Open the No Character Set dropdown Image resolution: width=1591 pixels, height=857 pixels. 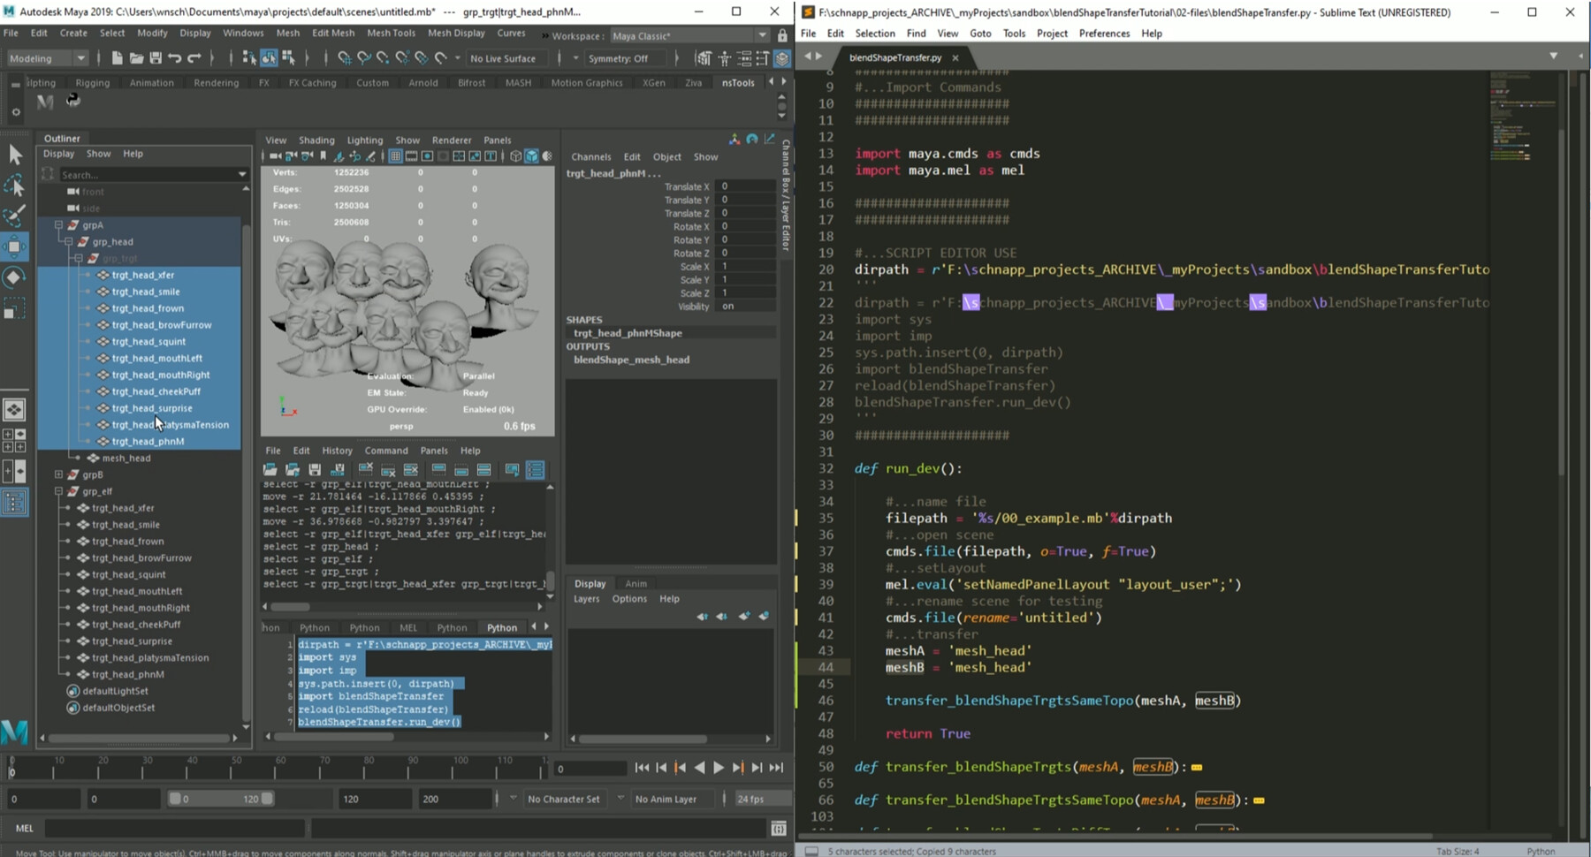click(564, 798)
